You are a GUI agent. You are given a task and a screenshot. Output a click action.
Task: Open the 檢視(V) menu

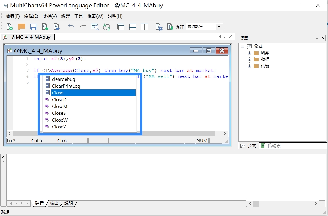pyautogui.click(x=50, y=16)
